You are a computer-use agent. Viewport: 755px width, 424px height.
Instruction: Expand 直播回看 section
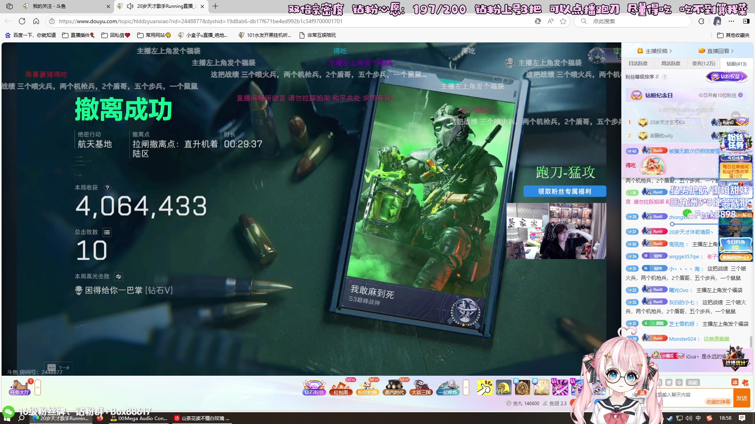pyautogui.click(x=716, y=51)
